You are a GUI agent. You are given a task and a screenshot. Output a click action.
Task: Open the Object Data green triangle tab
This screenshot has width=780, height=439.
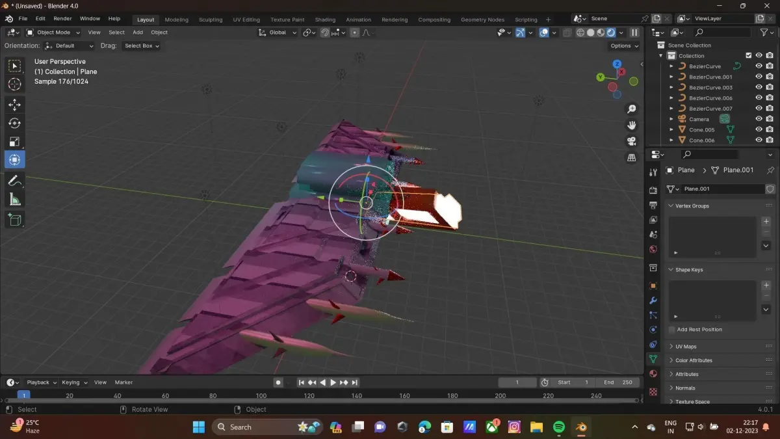[x=653, y=358]
